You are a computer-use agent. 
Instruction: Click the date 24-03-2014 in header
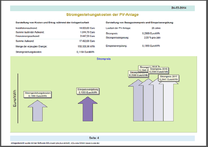(x=179, y=8)
